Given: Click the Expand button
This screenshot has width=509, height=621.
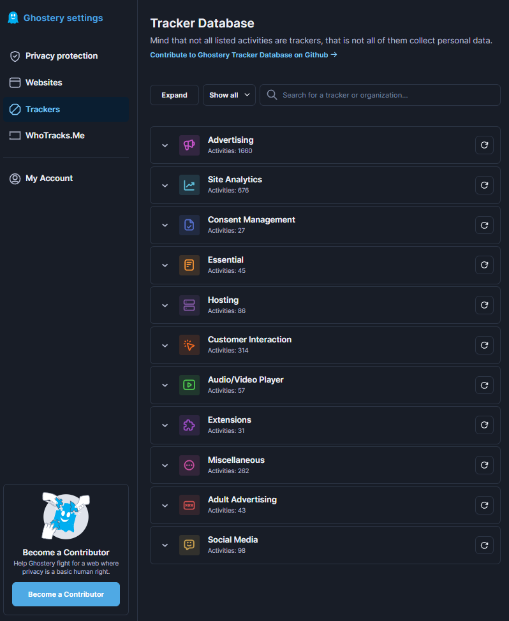Looking at the screenshot, I should [x=174, y=95].
